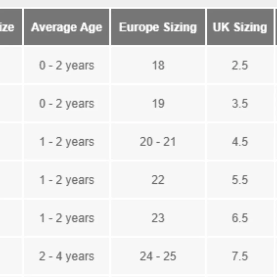Select the Europe size 20 - 21 cell
The image size is (277, 277).
pyautogui.click(x=158, y=142)
